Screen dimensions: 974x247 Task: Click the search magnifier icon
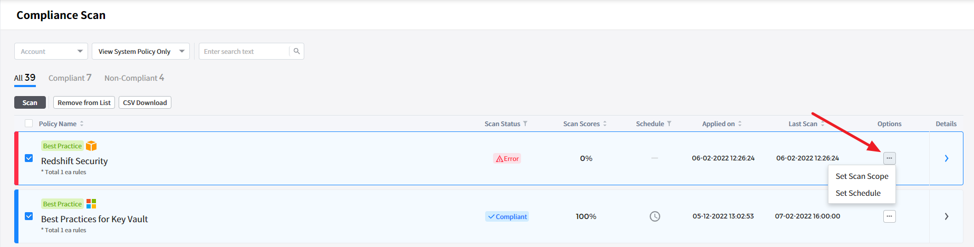coord(296,51)
